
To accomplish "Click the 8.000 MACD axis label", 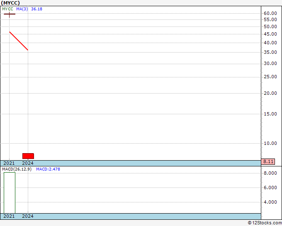I will [270, 173].
